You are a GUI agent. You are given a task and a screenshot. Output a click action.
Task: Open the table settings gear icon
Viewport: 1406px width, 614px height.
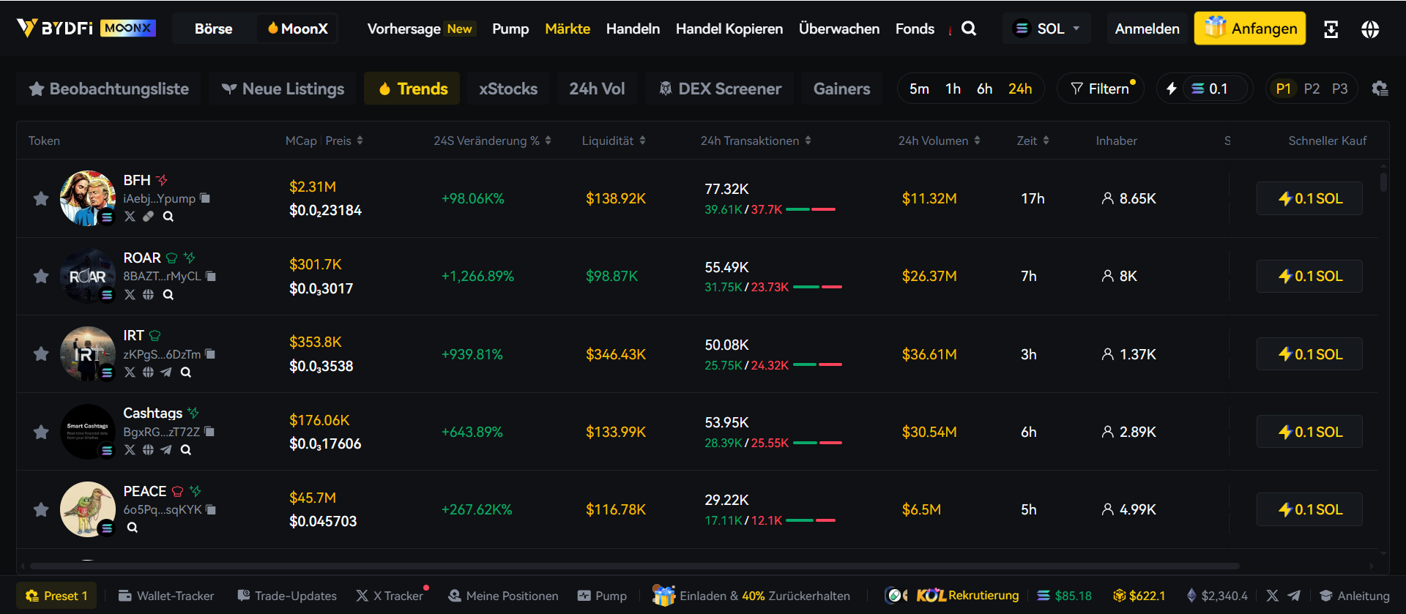tap(1380, 89)
